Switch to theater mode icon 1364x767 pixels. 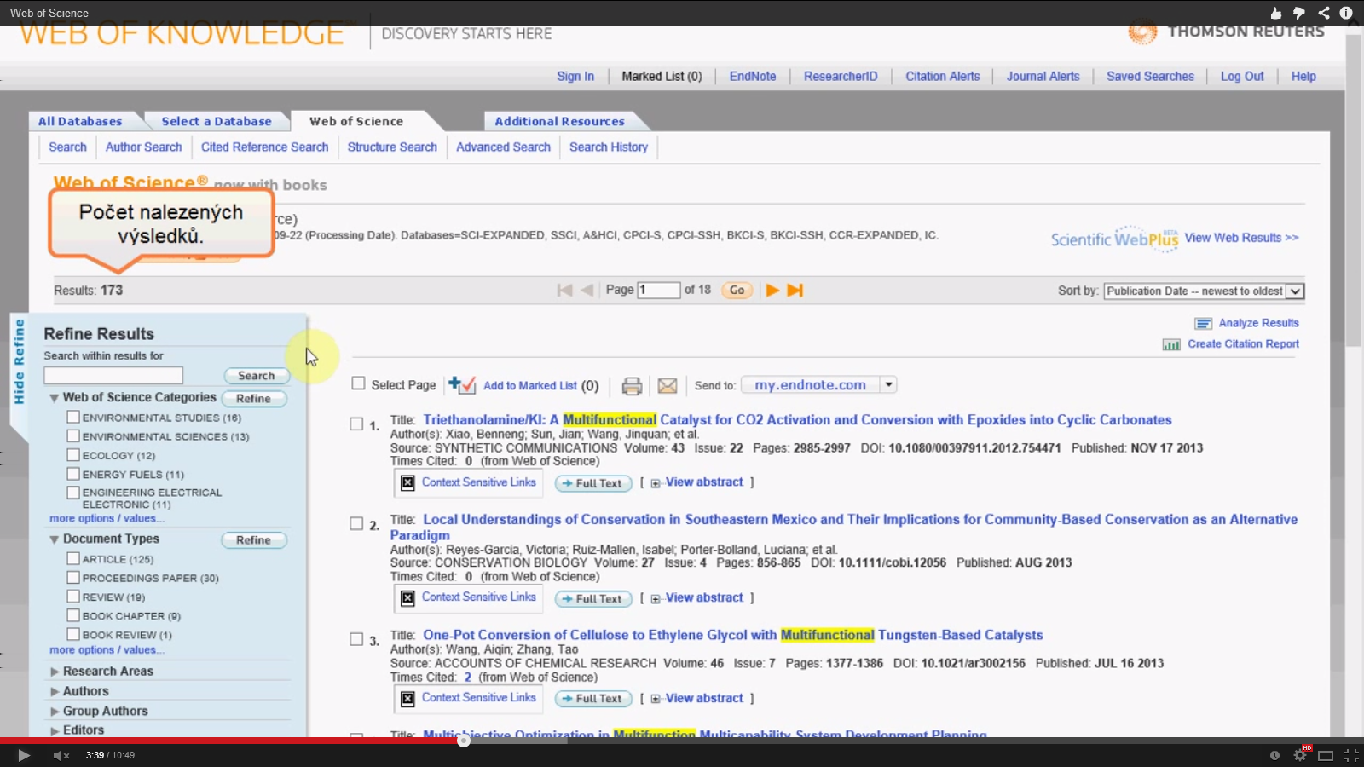(1326, 755)
